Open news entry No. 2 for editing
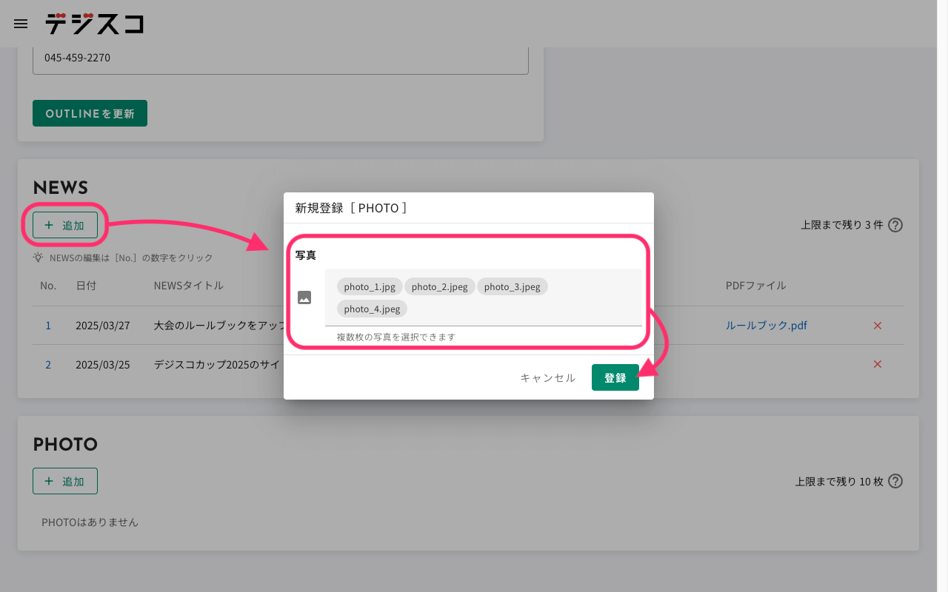948x592 pixels. [x=48, y=364]
